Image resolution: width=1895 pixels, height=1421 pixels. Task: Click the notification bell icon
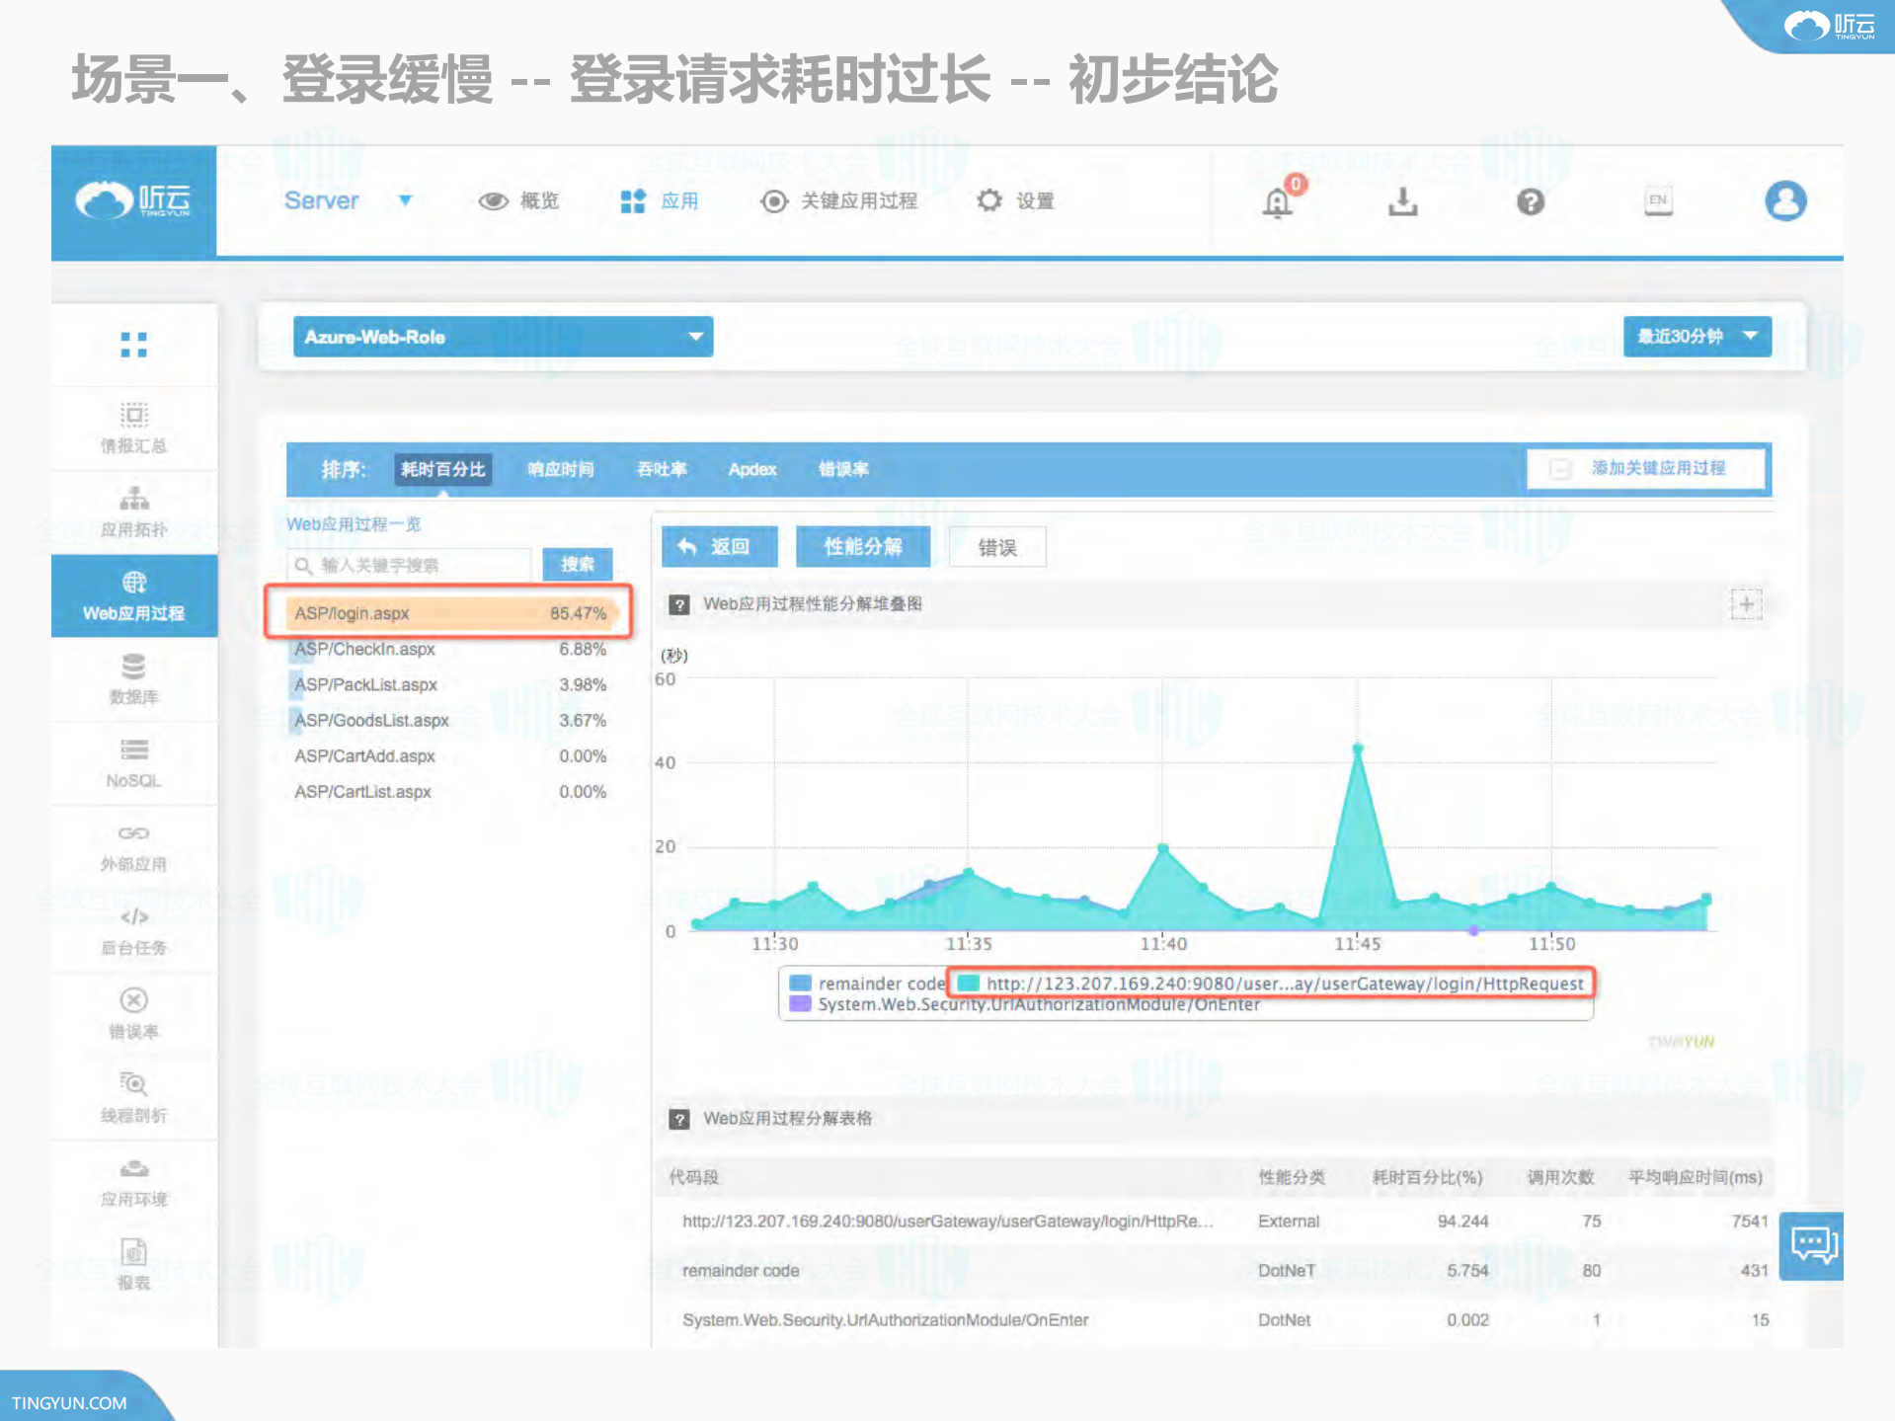coord(1277,200)
